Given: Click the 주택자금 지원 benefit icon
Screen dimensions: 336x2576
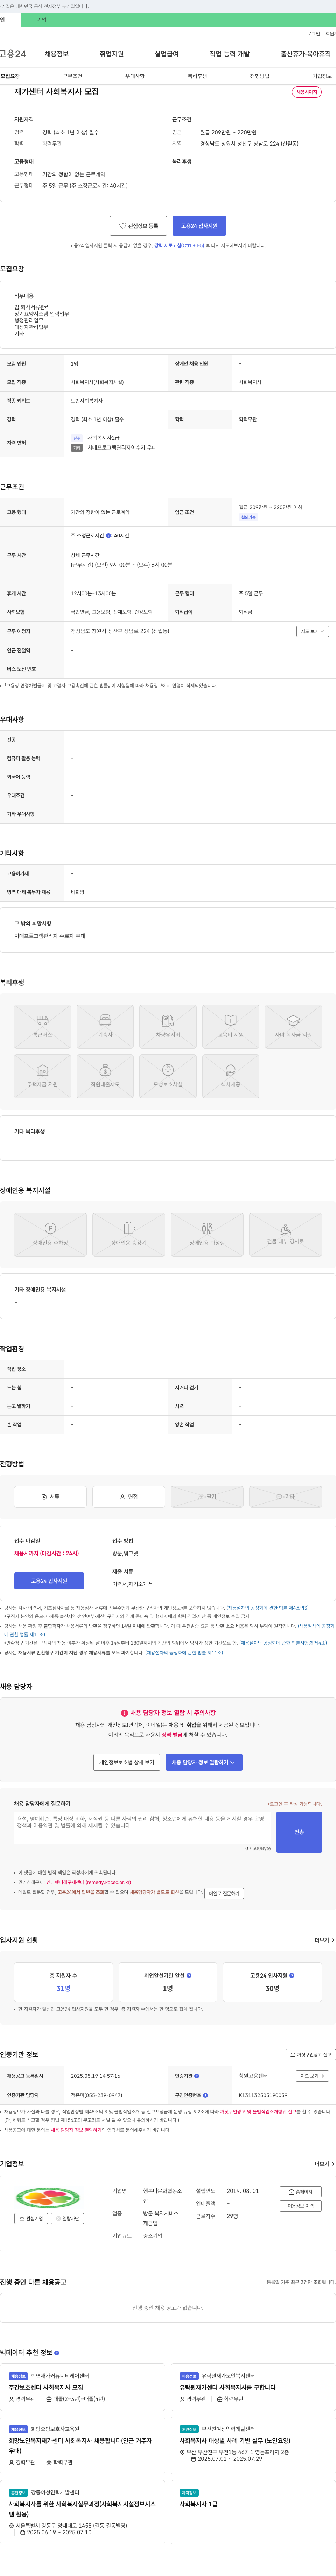Looking at the screenshot, I should (x=42, y=1076).
